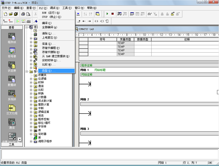Choose 实时时钟(D)... from the PLC menu

56,60
